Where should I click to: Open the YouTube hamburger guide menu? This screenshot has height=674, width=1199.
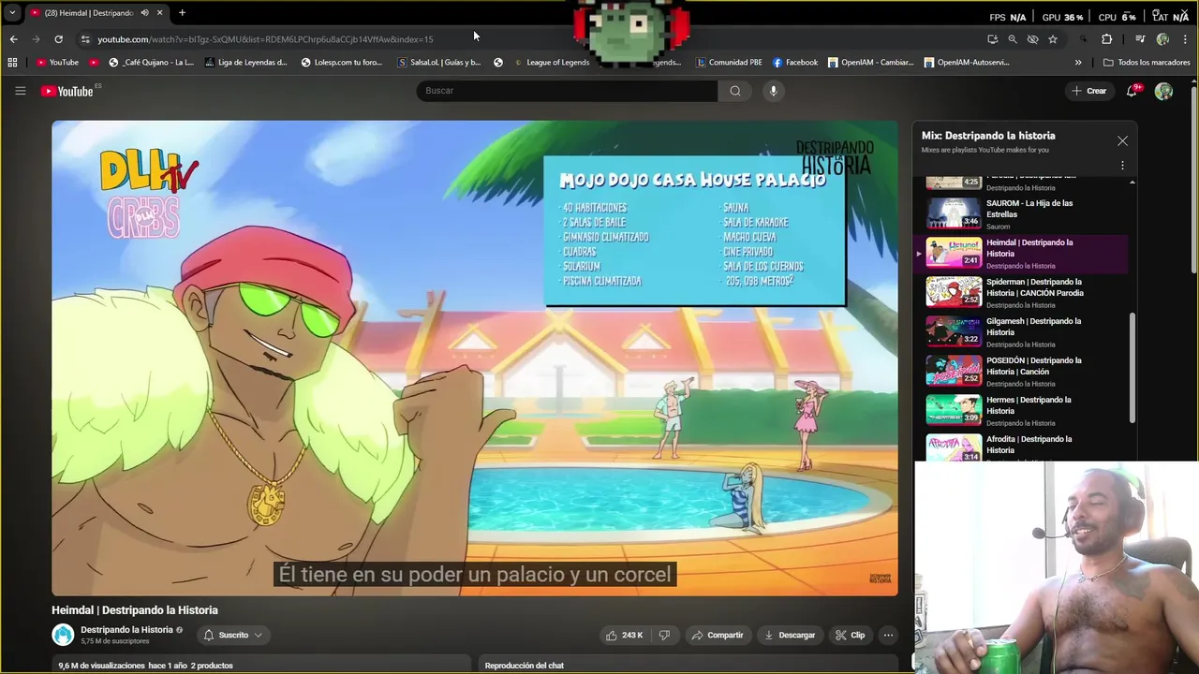click(20, 91)
